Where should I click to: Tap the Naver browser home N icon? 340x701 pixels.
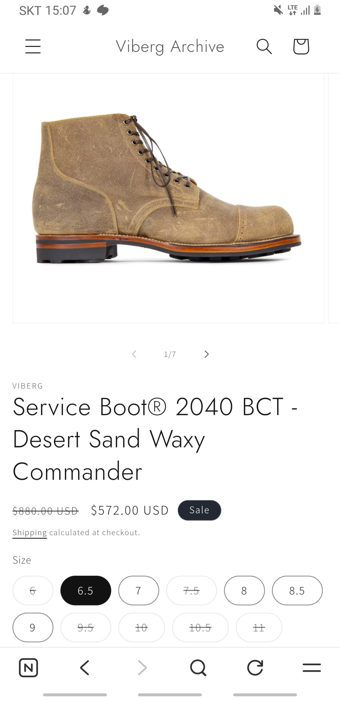28,668
